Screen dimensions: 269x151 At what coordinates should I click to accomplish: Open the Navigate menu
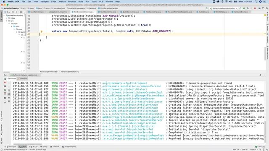point(45,2)
